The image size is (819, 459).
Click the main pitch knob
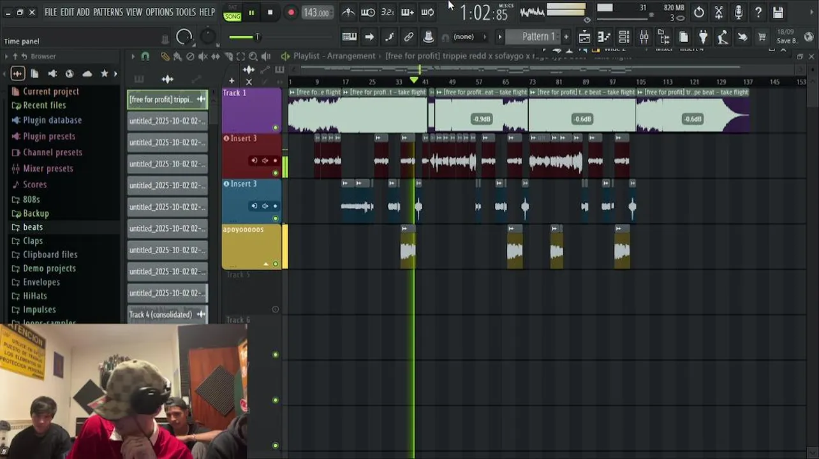[x=208, y=37]
